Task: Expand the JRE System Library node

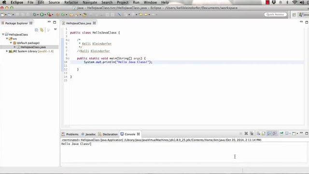Action: click(x=7, y=51)
